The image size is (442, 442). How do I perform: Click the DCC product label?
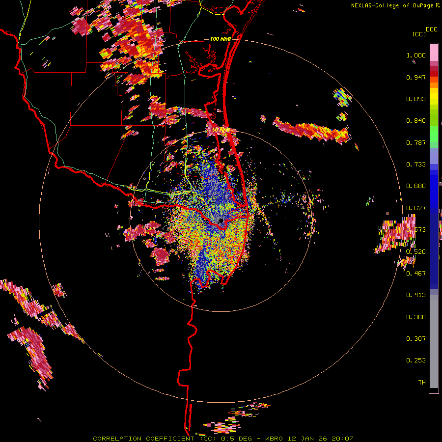[x=431, y=29]
